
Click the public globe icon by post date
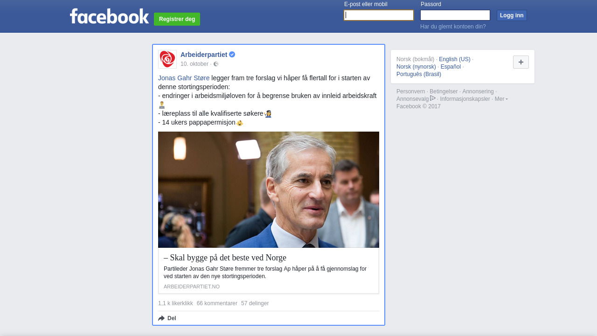(x=216, y=64)
